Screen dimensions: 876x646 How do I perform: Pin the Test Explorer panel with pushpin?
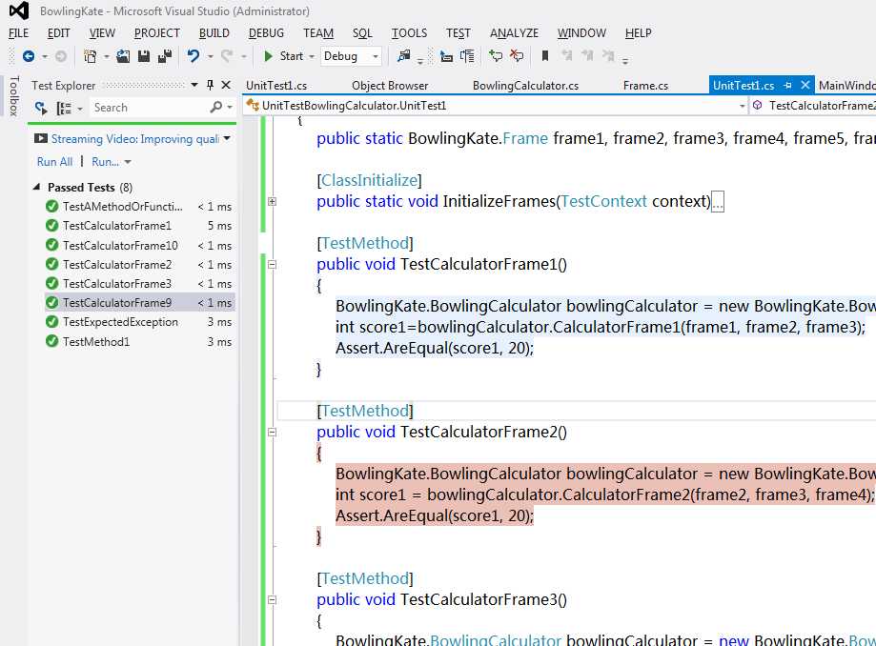[210, 85]
